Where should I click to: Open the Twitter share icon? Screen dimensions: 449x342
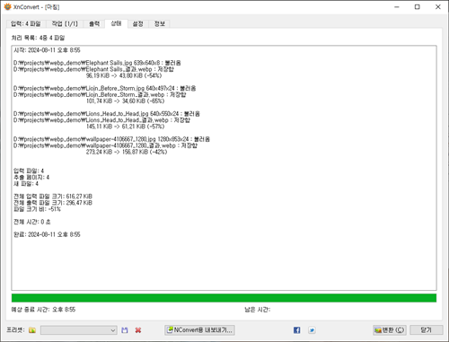pyautogui.click(x=312, y=330)
